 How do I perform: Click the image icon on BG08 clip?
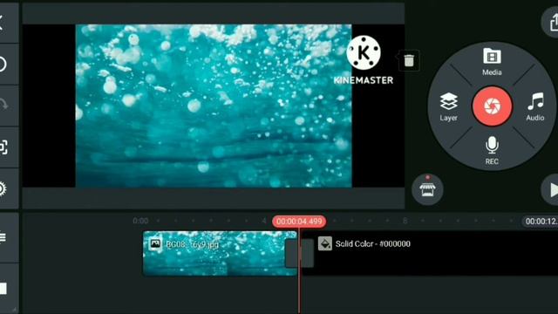tap(155, 244)
